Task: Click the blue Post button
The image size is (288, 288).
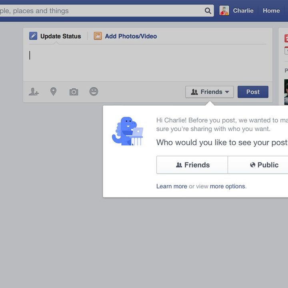Action: [253, 92]
